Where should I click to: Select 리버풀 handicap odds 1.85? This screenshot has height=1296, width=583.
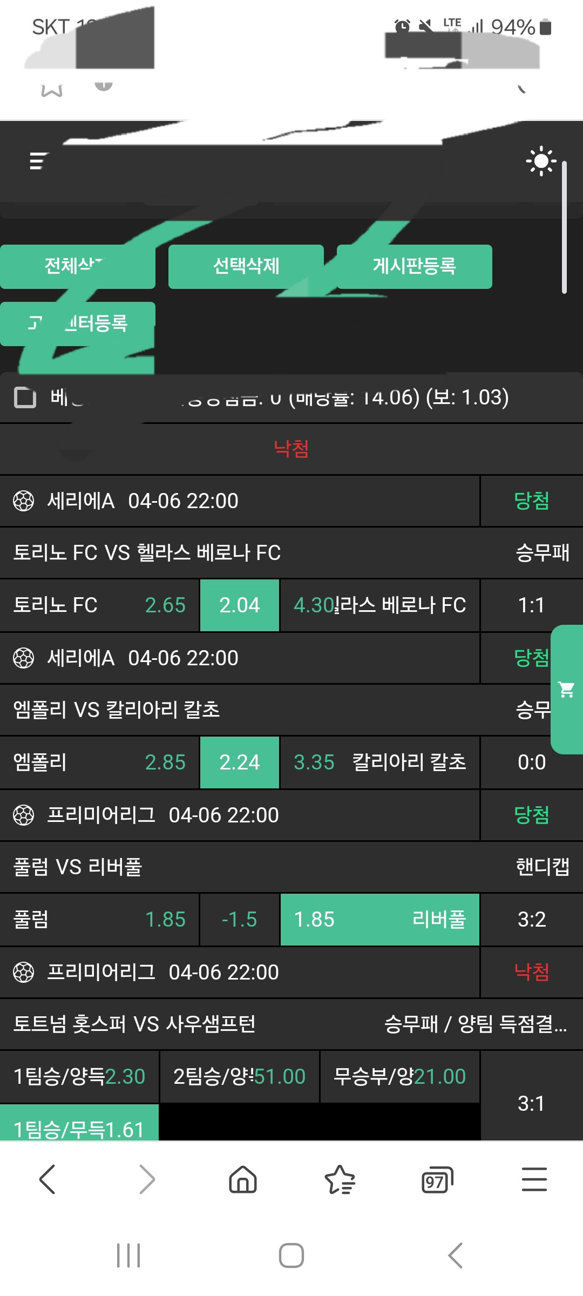pyautogui.click(x=379, y=919)
